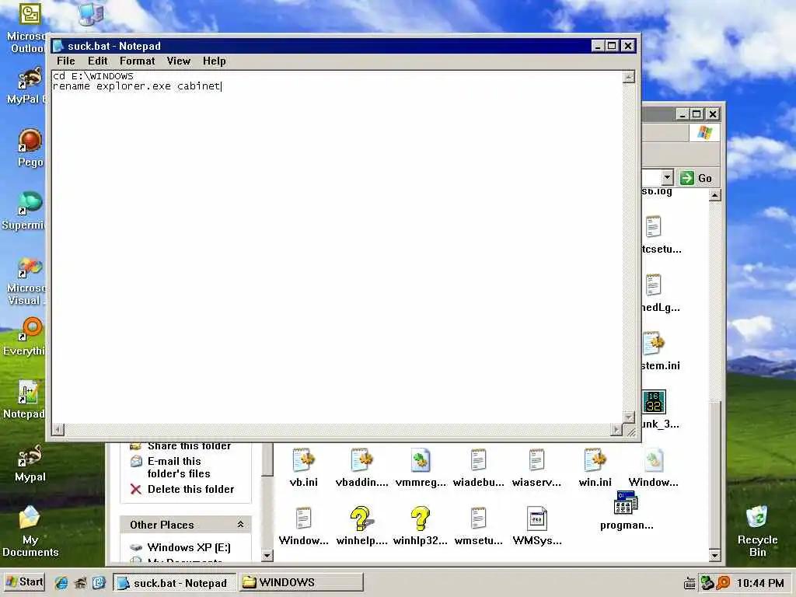Viewport: 796px width, 597px height.
Task: Click the Start button
Action: coord(24,582)
